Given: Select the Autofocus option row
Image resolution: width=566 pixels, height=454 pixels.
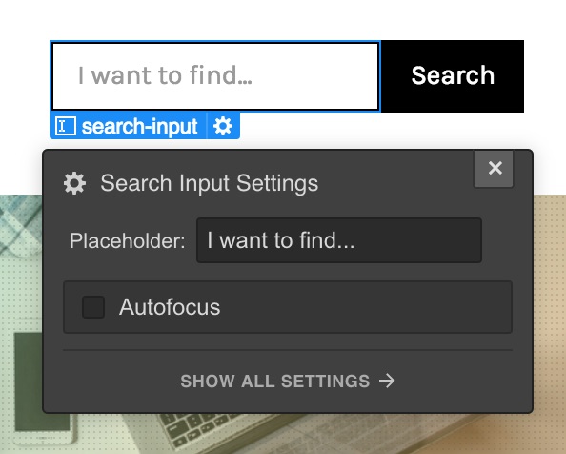Looking at the screenshot, I should tap(288, 307).
